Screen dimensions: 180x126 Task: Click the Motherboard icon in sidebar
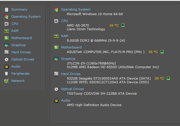point(7,38)
